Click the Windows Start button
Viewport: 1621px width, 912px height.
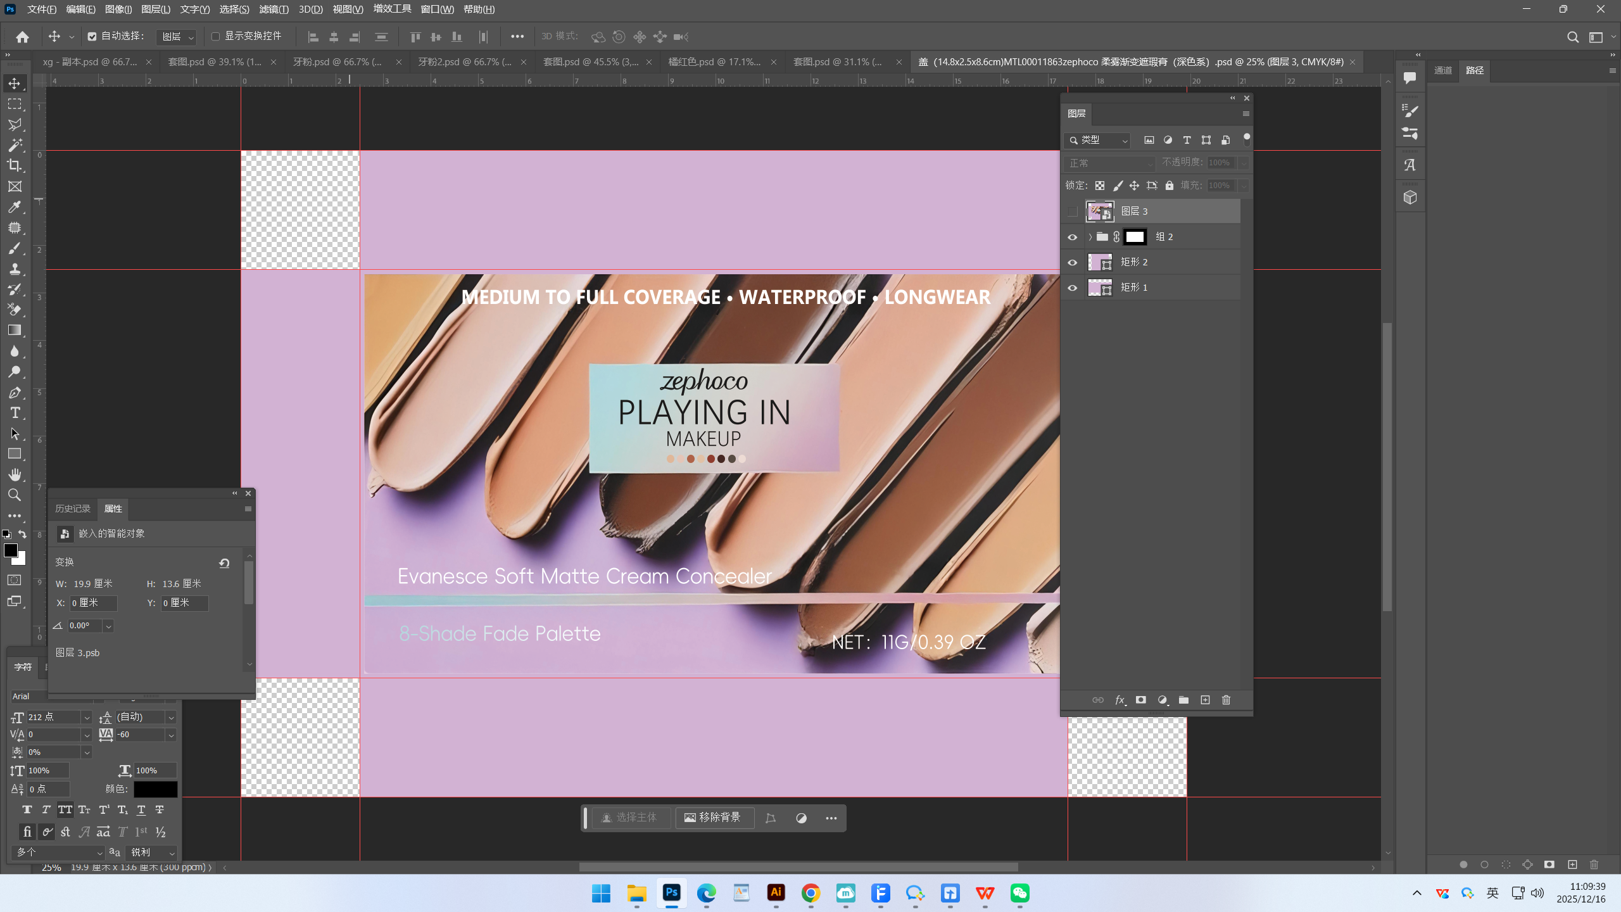[601, 893]
